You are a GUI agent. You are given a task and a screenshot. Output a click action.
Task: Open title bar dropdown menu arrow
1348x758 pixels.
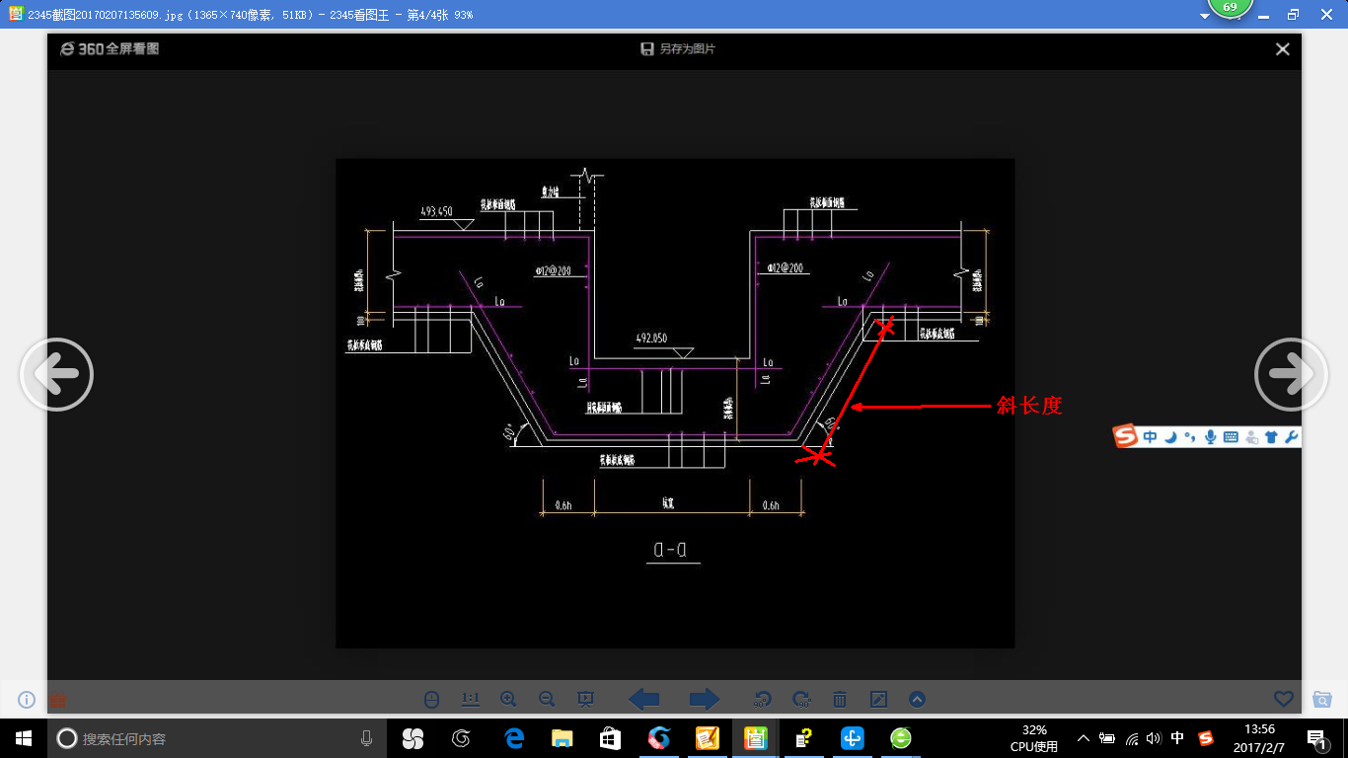pyautogui.click(x=1205, y=16)
